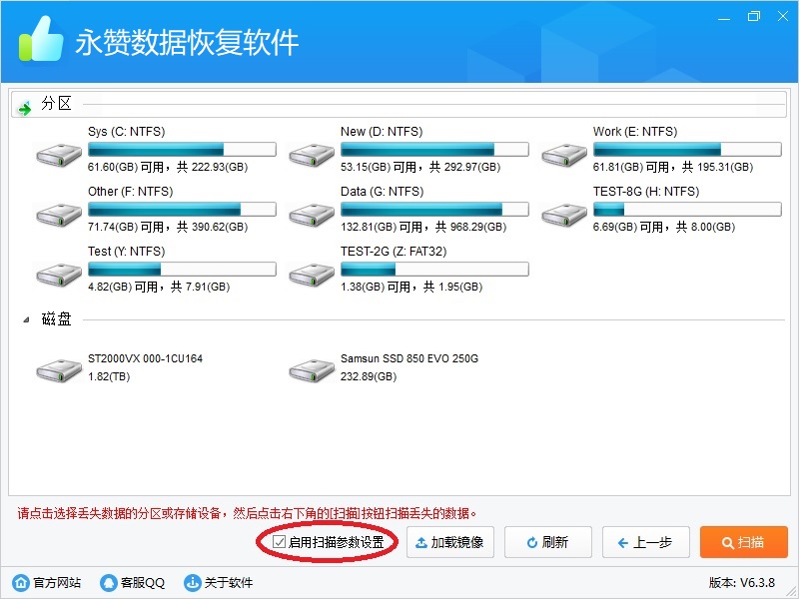Collapse the 分区 section
Viewport: 799px width, 599px height.
(x=25, y=106)
